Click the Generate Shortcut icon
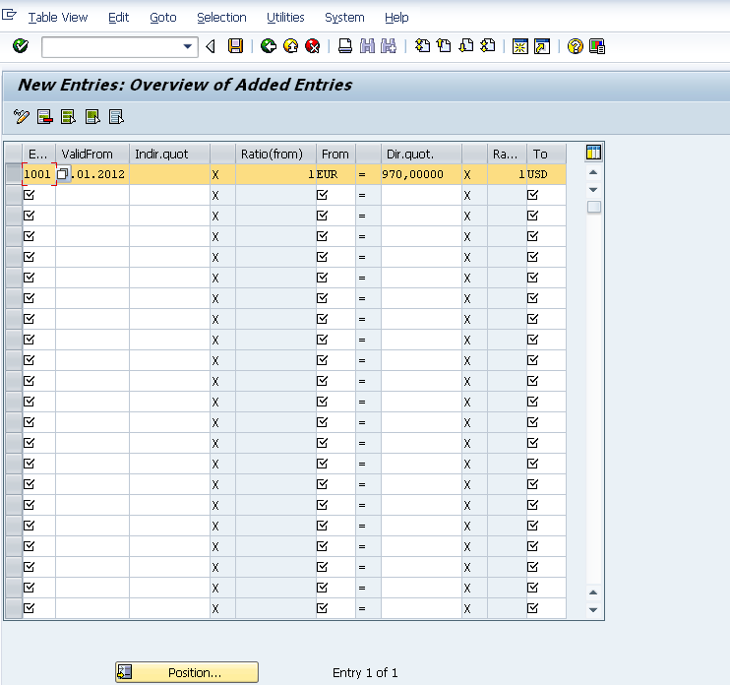The height and width of the screenshot is (685, 730). 542,46
